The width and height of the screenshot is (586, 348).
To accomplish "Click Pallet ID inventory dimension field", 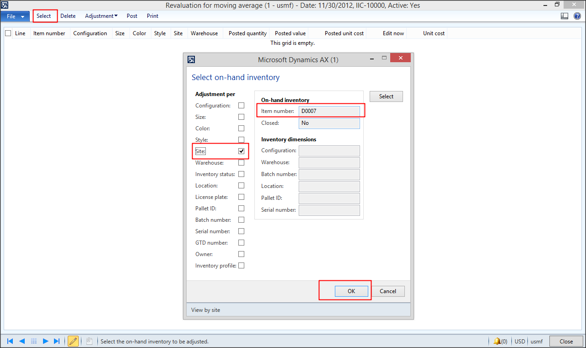I will (x=329, y=198).
